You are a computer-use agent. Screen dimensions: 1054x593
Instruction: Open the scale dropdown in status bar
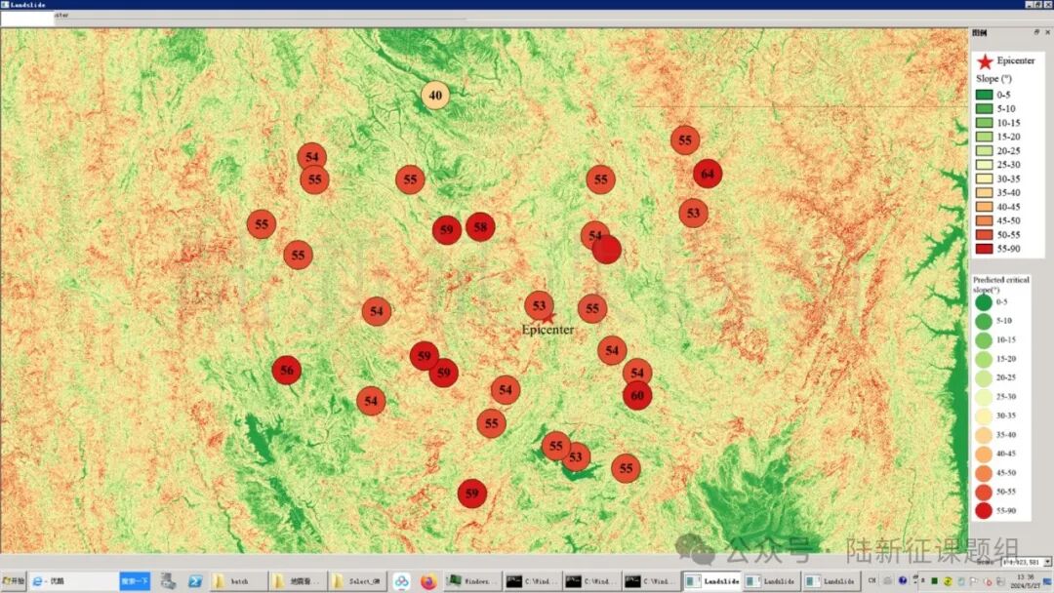tap(1047, 562)
